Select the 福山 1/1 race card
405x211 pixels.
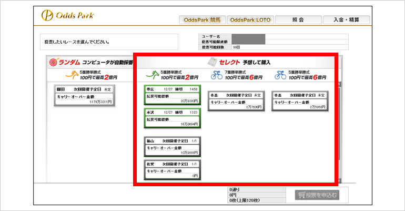coord(173,146)
